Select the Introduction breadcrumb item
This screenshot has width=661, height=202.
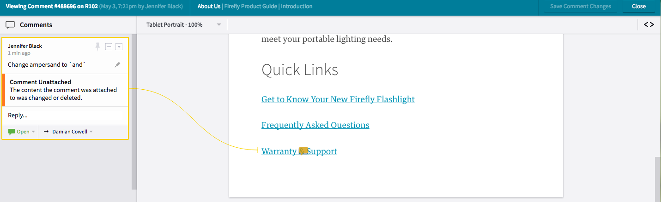pyautogui.click(x=297, y=6)
